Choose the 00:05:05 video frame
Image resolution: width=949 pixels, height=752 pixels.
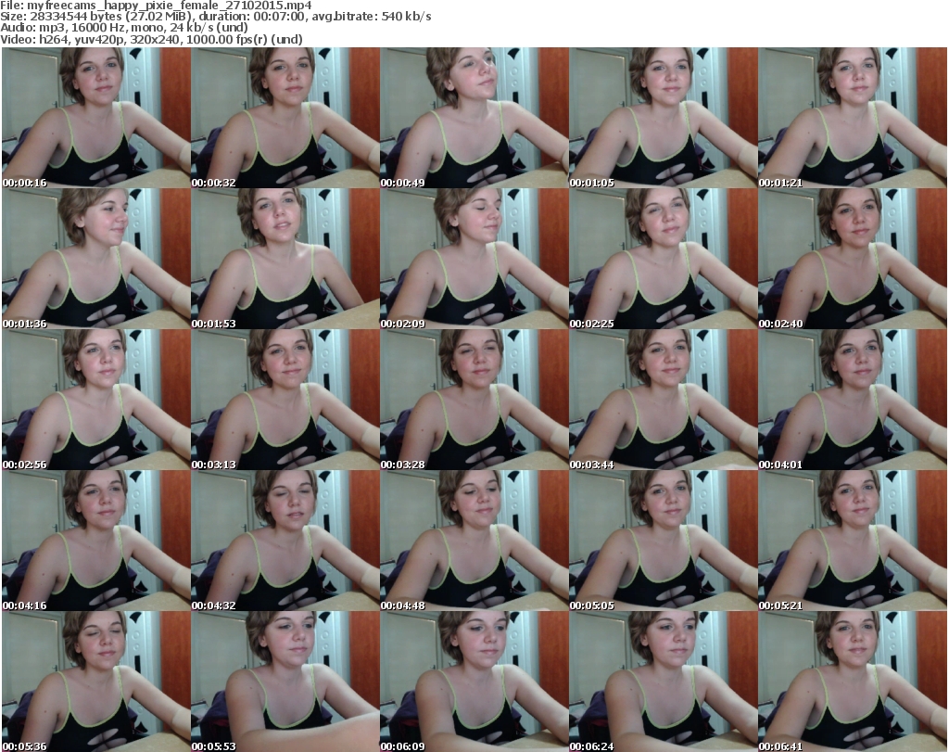click(x=664, y=541)
